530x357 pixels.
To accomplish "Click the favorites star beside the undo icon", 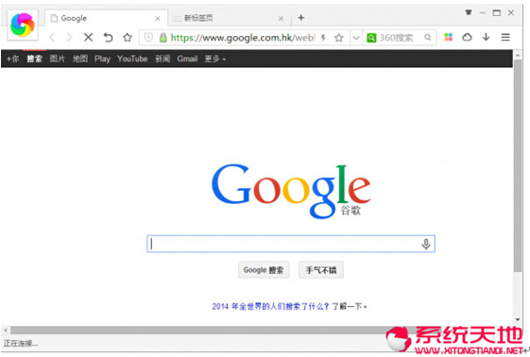I will point(128,37).
